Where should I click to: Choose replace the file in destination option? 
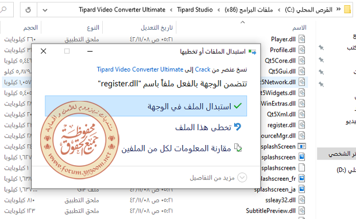click(146, 106)
